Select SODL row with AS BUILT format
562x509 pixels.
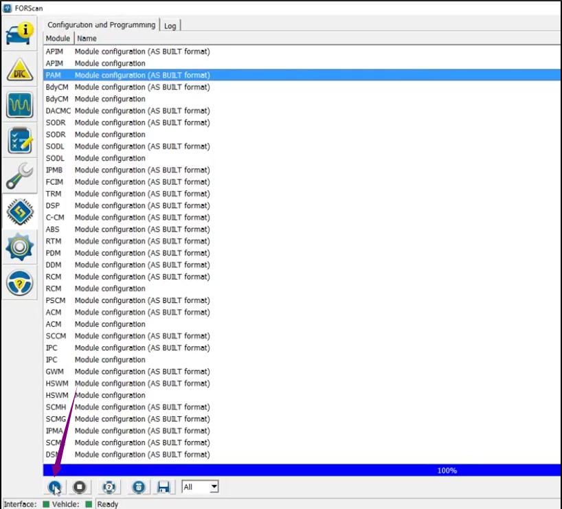pos(302,146)
